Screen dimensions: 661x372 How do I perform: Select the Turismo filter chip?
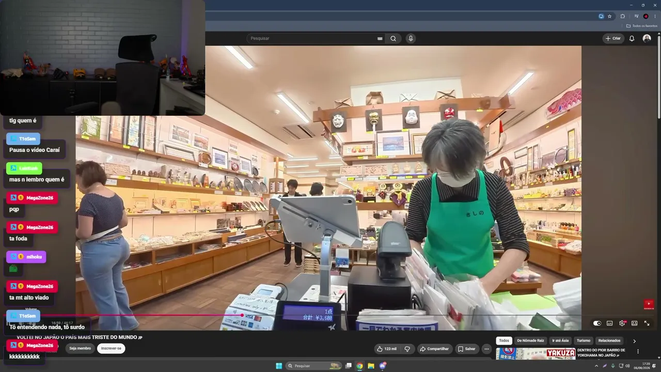[584, 340]
